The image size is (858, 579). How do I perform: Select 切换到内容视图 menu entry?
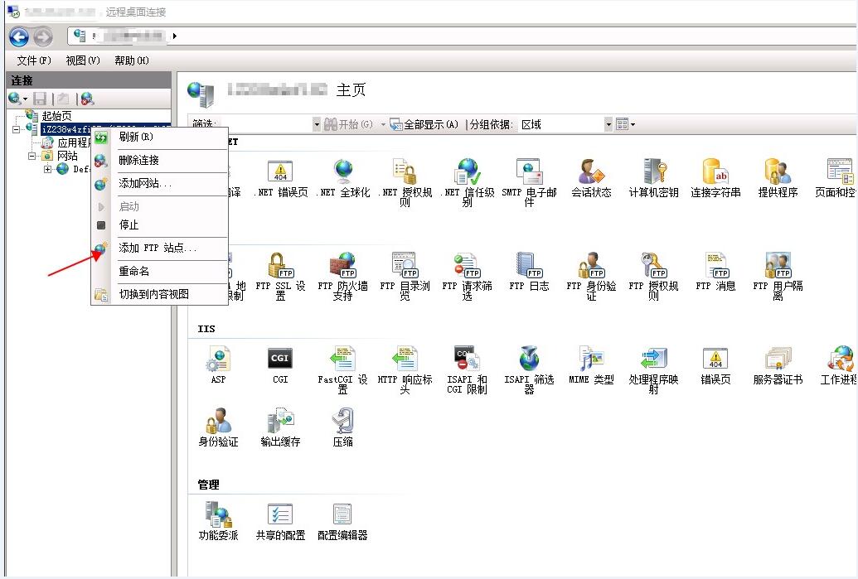(159, 294)
